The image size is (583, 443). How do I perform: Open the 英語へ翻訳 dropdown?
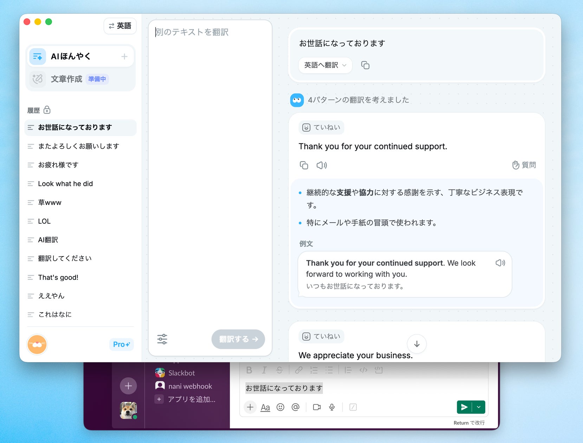pyautogui.click(x=324, y=65)
